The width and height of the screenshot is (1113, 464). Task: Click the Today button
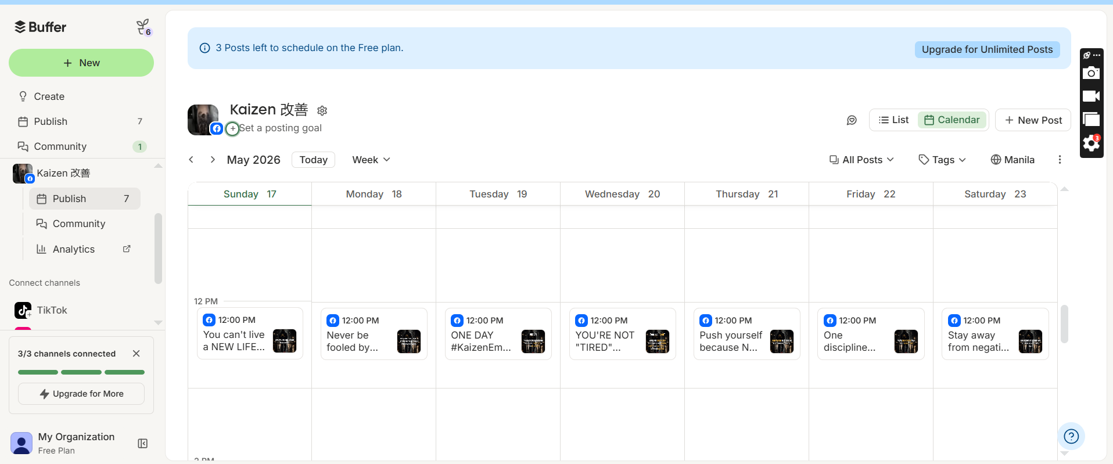click(313, 160)
